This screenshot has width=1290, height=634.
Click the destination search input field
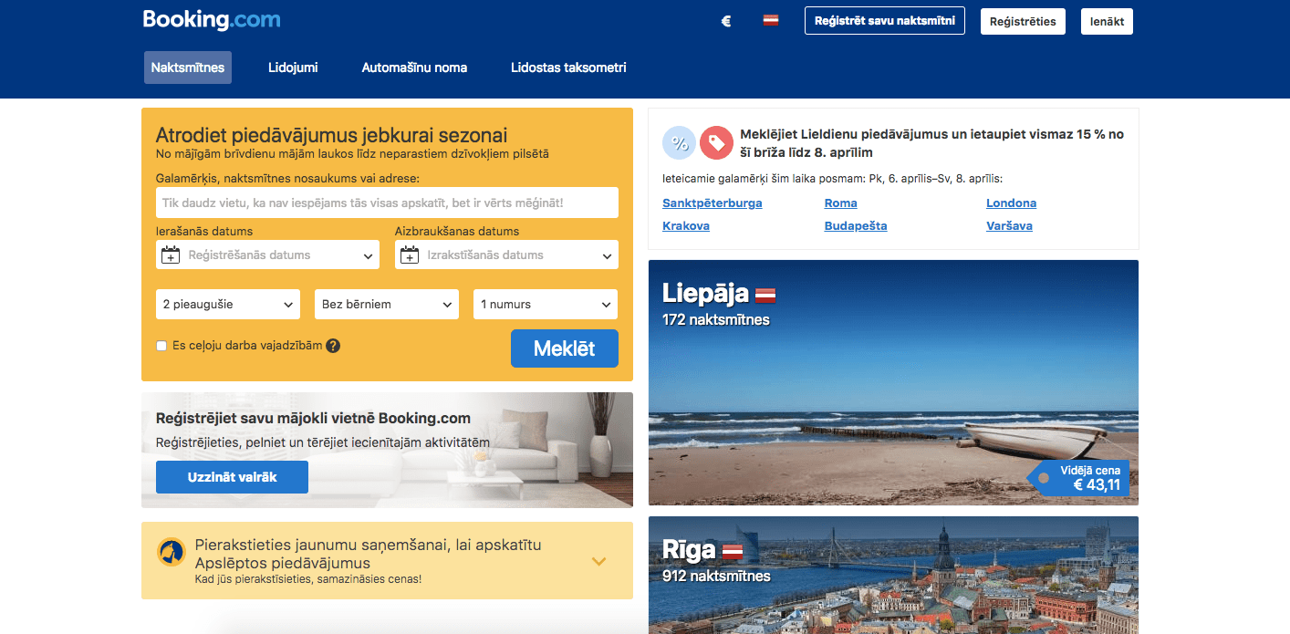tap(387, 203)
